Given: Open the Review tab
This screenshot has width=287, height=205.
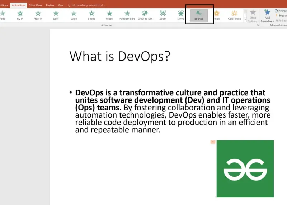Looking at the screenshot, I should (50, 5).
